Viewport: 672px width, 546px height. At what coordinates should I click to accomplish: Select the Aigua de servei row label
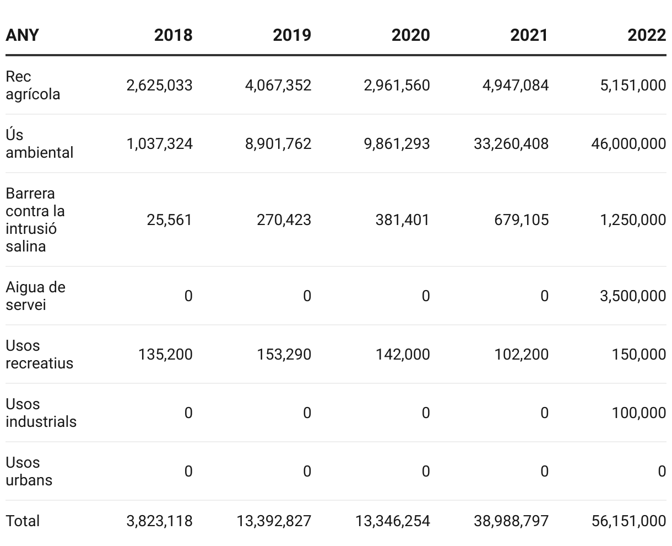point(35,296)
